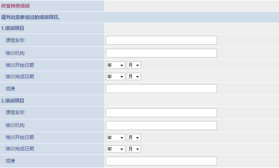The width and height of the screenshot is (279, 168).
Task: Click 课程名称 field under 2.培训项目
Action: pyautogui.click(x=161, y=113)
